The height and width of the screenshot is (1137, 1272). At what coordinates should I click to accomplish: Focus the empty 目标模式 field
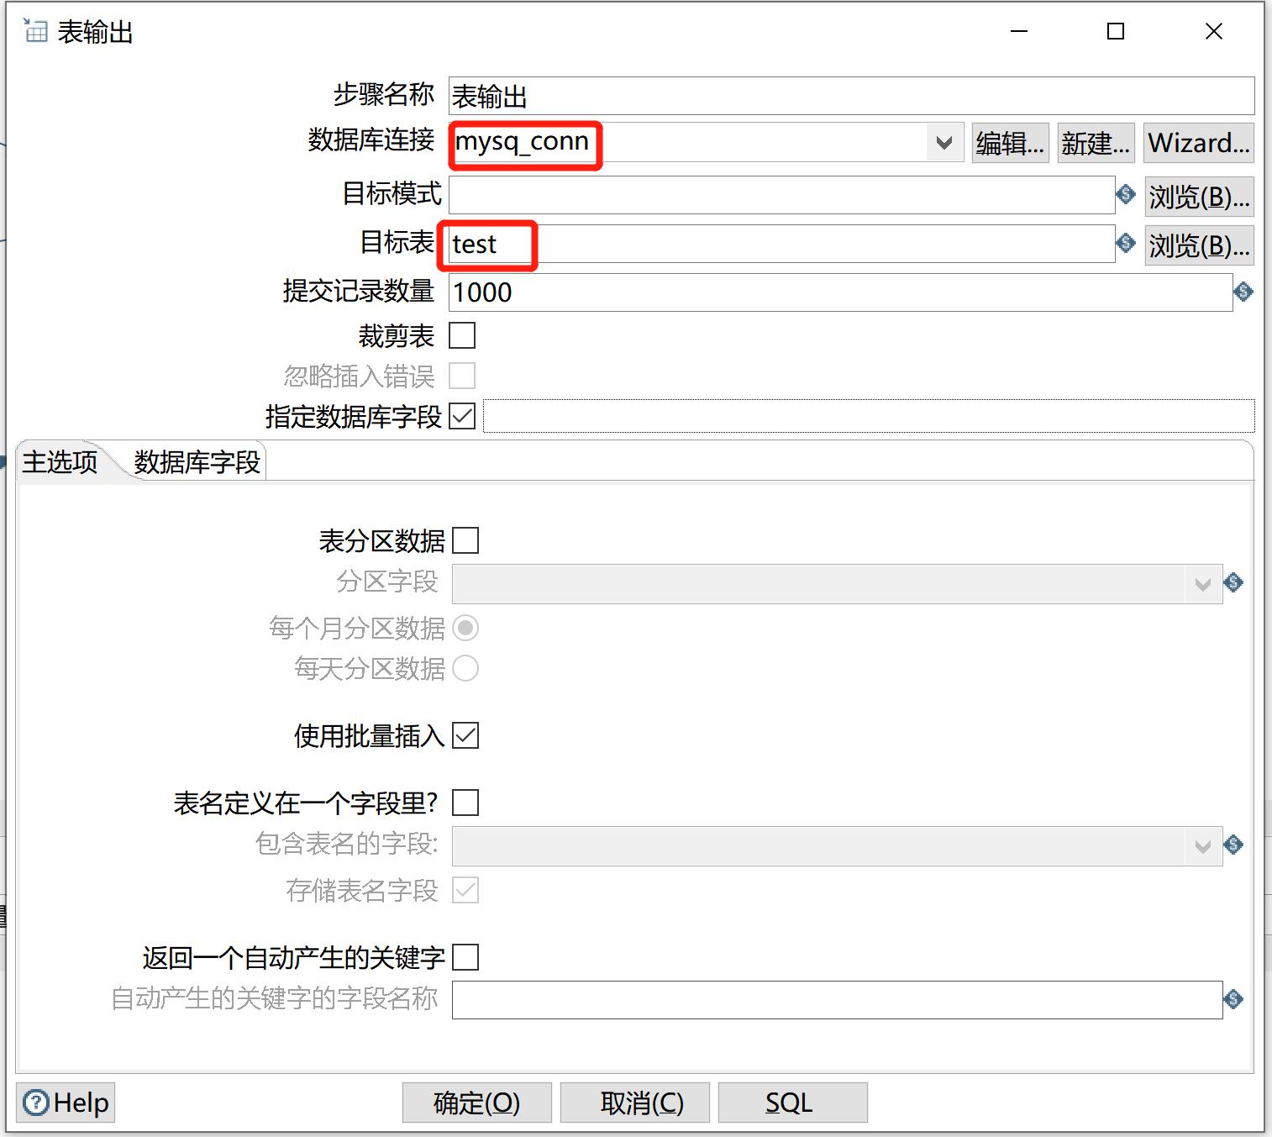[782, 195]
